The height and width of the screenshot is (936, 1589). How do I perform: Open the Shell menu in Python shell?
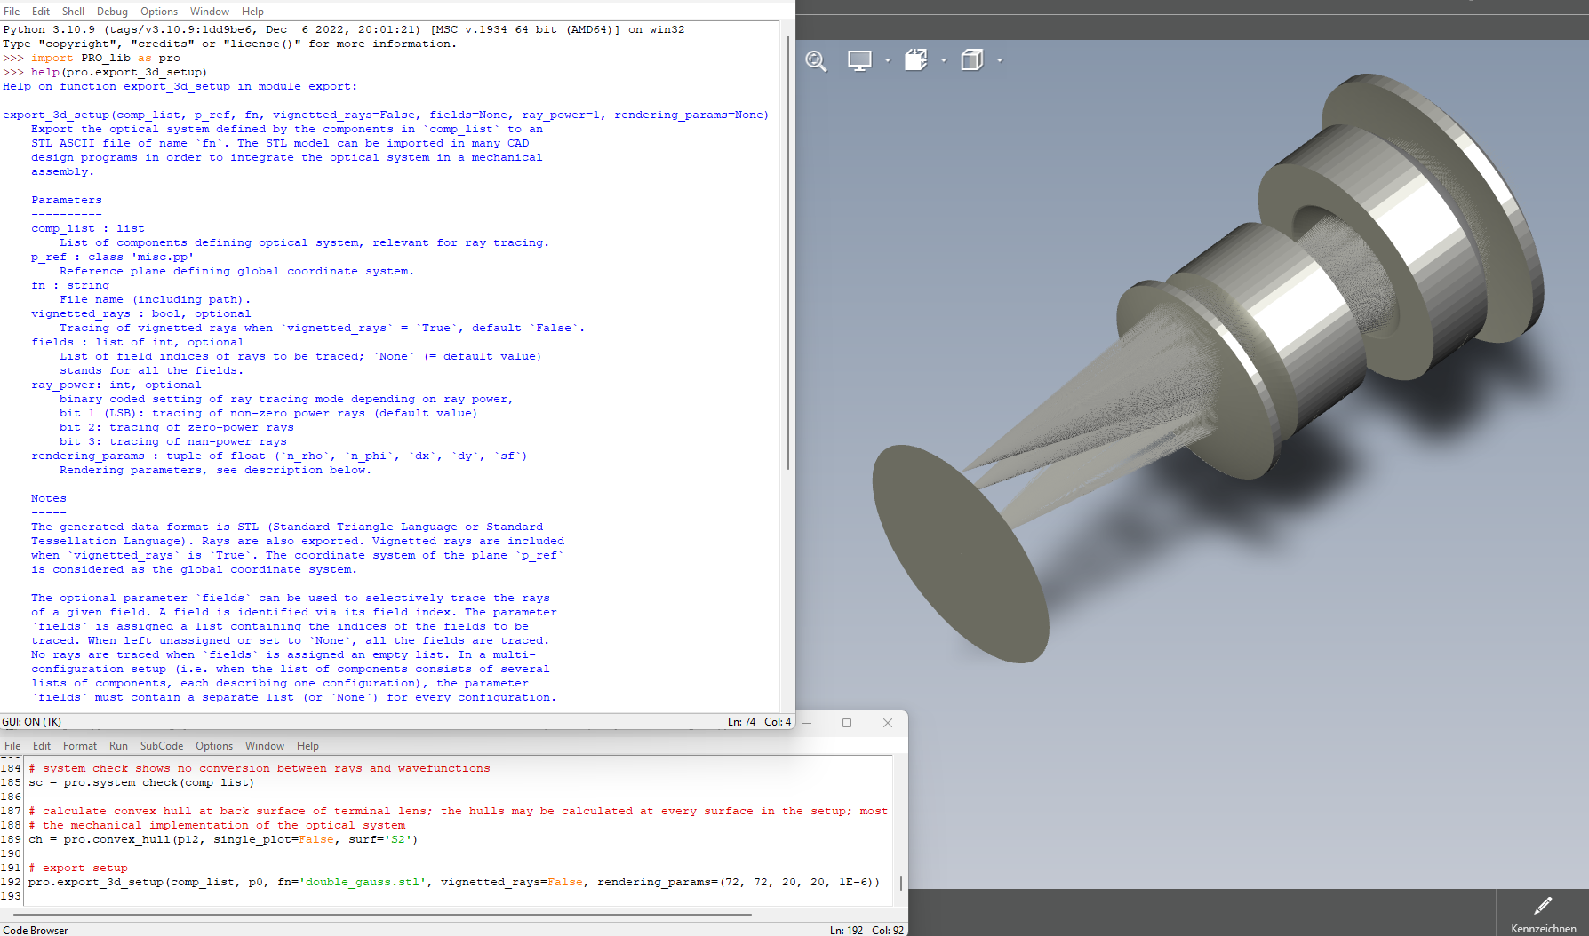click(x=73, y=12)
